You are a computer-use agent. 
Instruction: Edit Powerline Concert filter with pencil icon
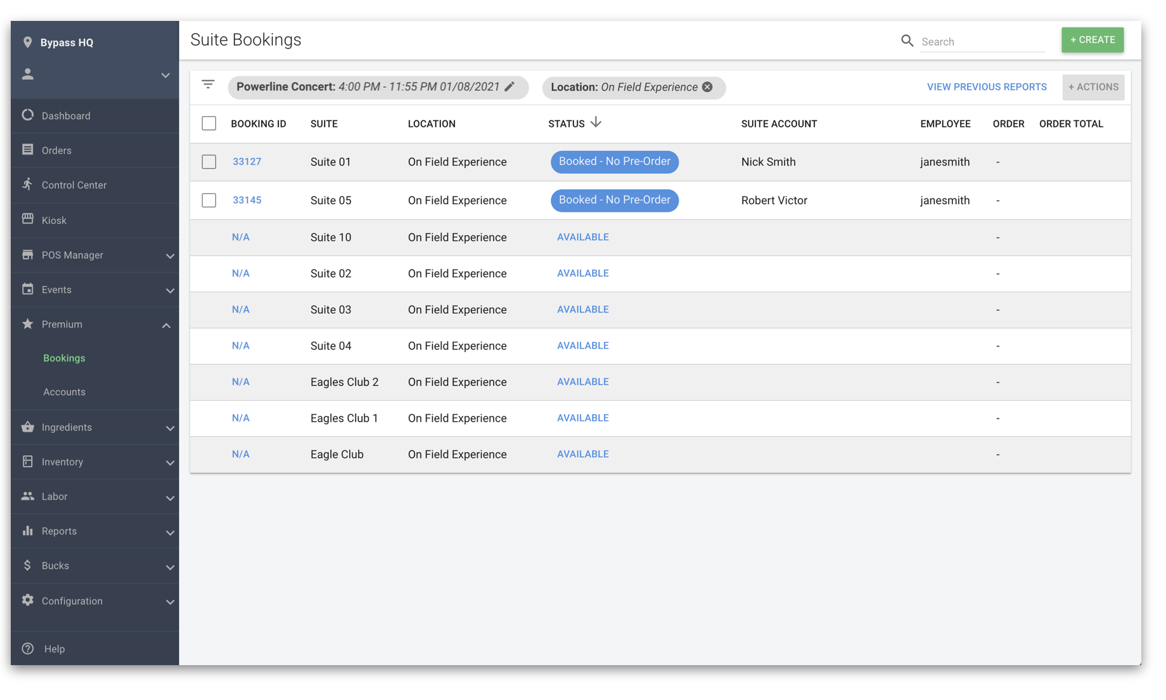click(509, 87)
